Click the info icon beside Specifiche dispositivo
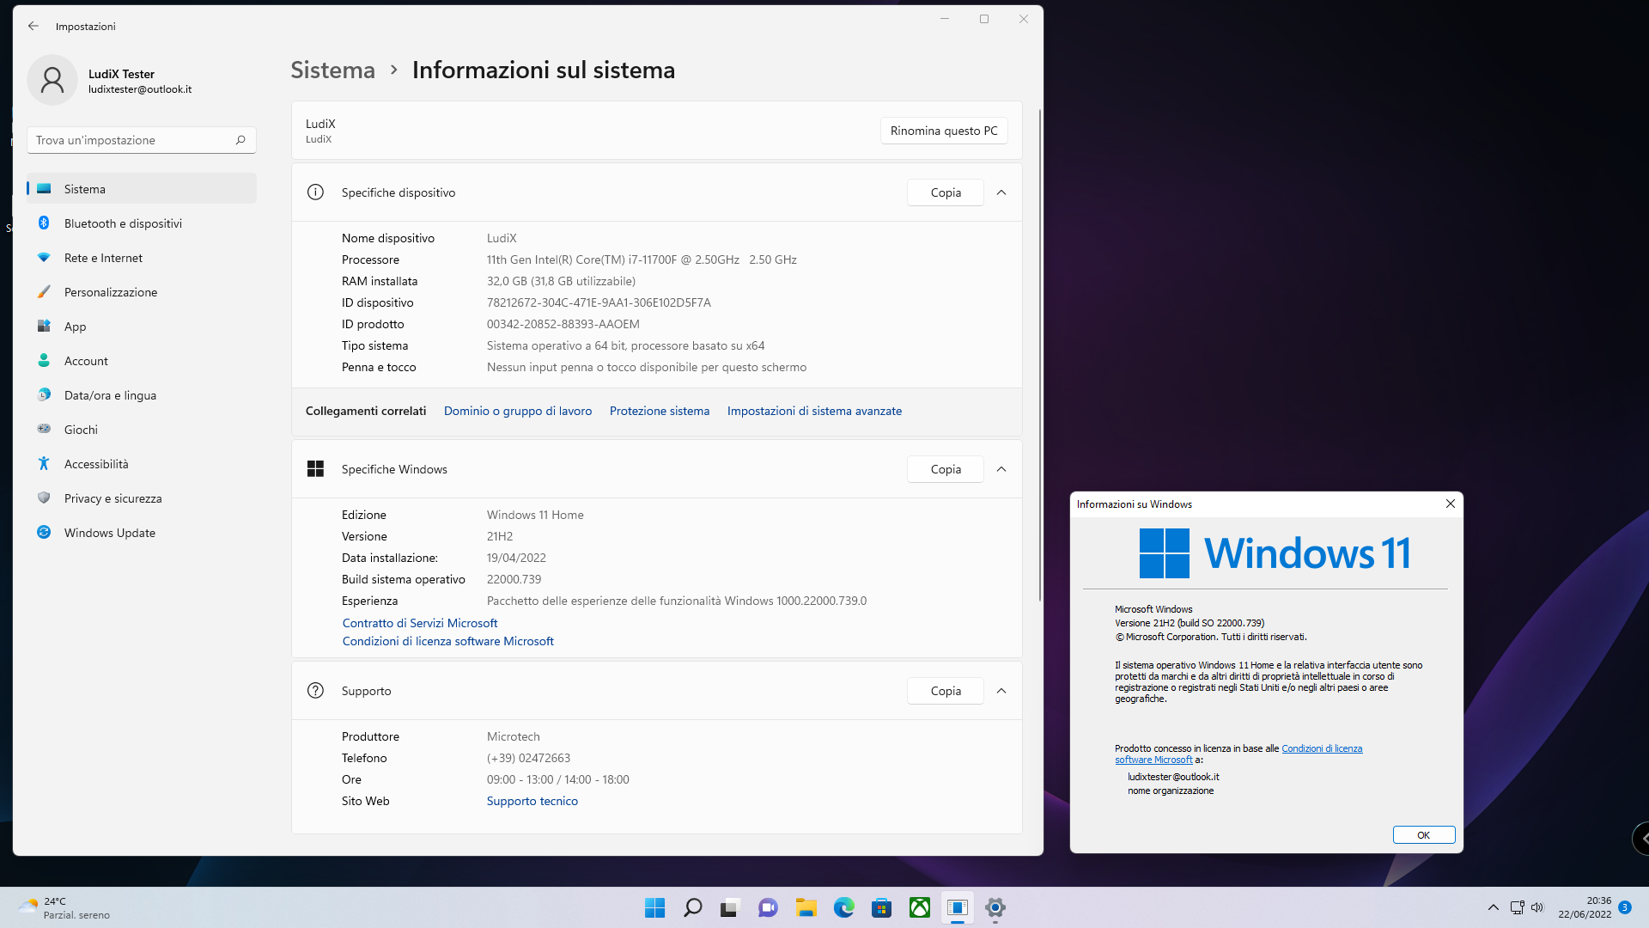This screenshot has width=1649, height=928. 315,192
